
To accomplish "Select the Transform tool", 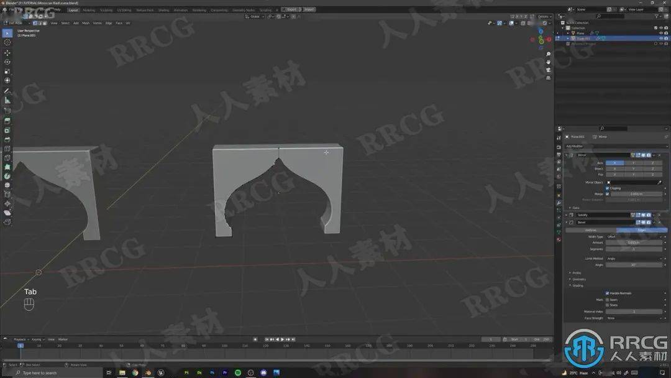I will 7,80.
